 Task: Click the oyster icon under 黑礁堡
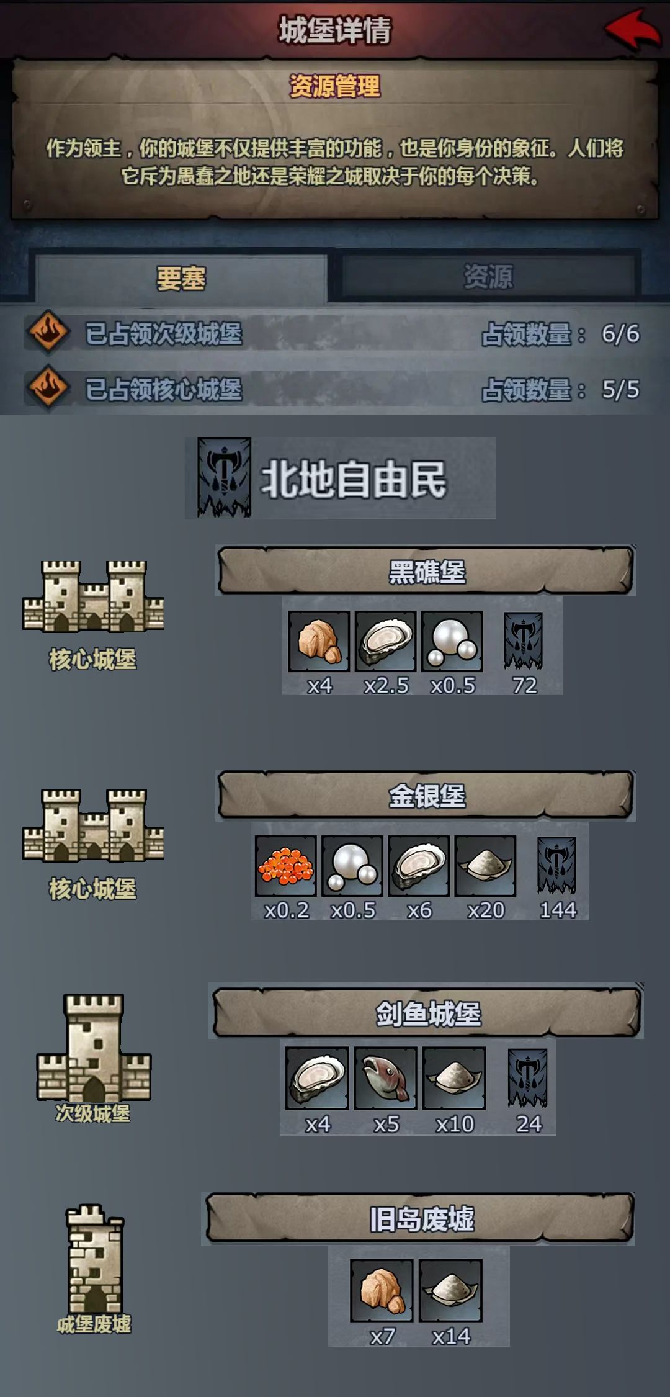point(385,641)
